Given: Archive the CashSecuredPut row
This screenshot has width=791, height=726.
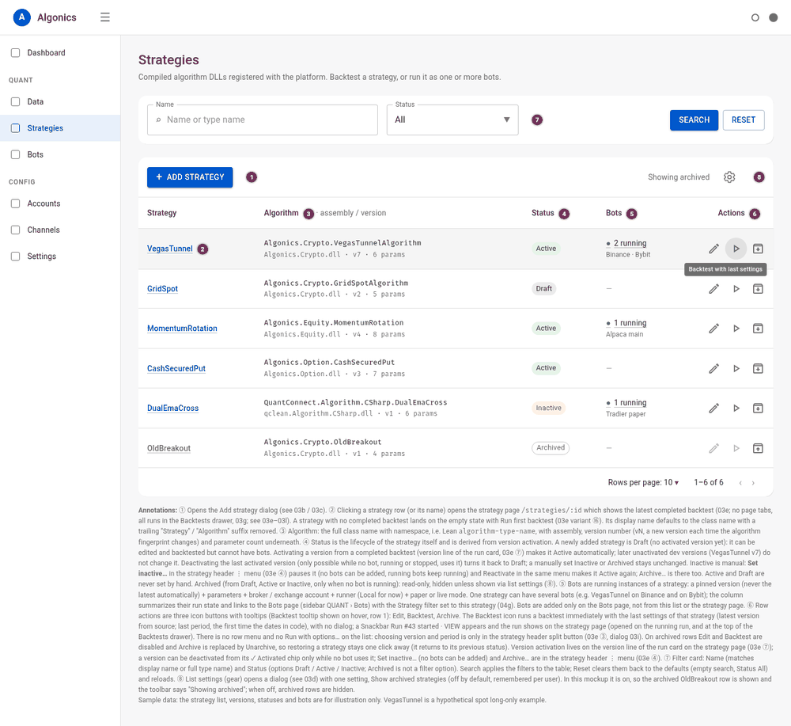Looking at the screenshot, I should click(x=758, y=369).
